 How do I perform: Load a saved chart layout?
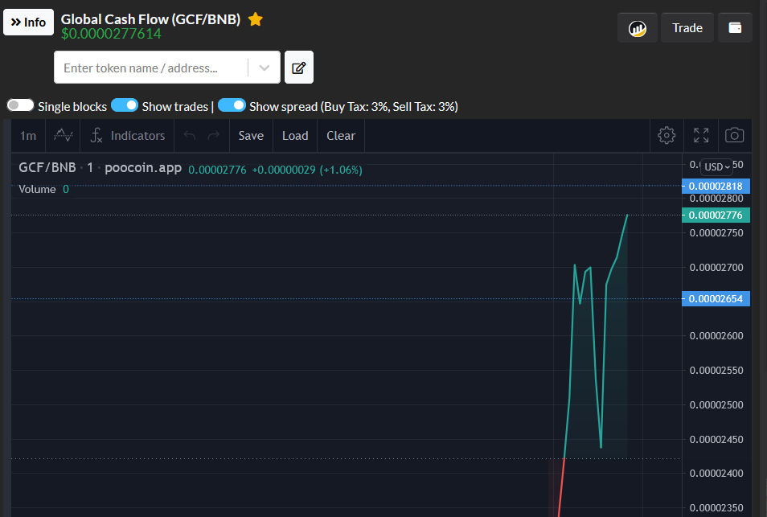[x=295, y=136]
